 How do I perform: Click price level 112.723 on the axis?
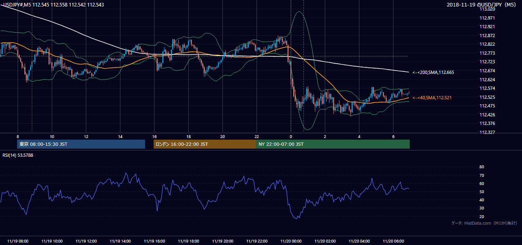tap(487, 62)
